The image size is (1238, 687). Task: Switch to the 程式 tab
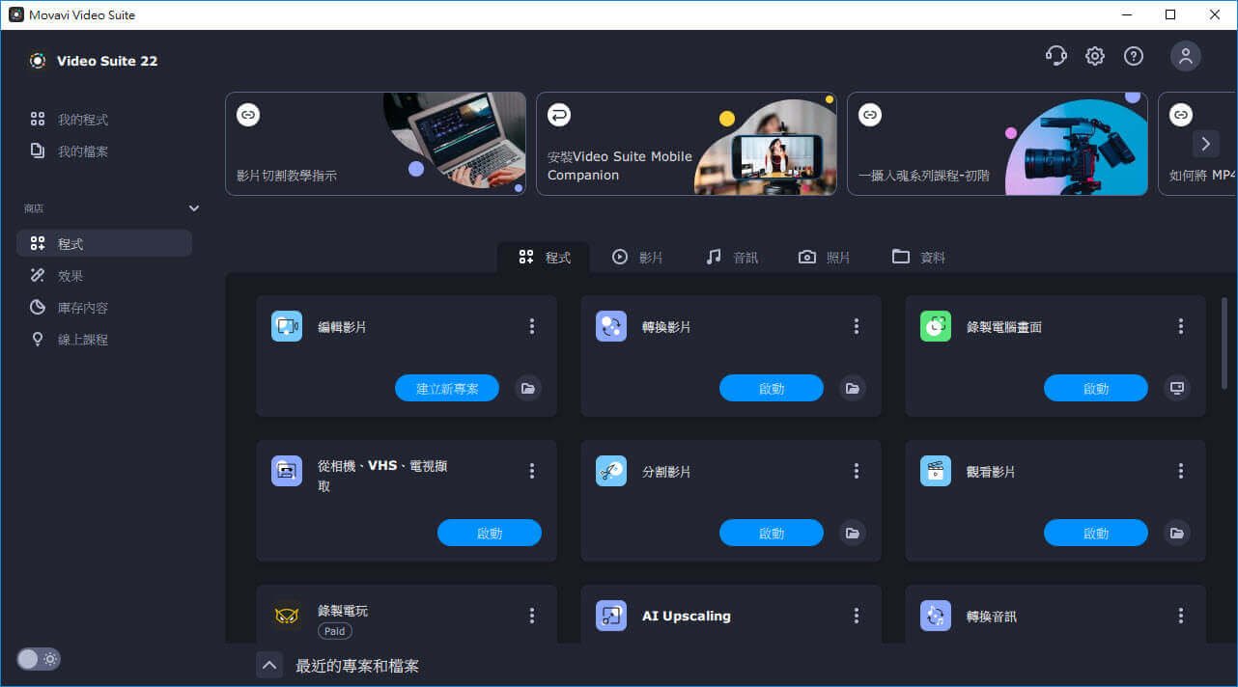click(544, 258)
